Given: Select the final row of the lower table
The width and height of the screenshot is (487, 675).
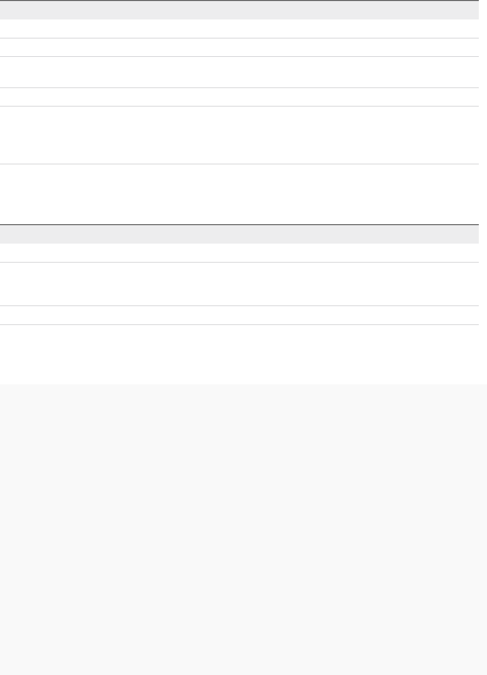Looking at the screenshot, I should 239,354.
